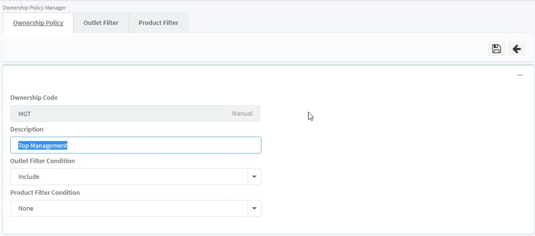Image resolution: width=535 pixels, height=236 pixels.
Task: Click the highlighted Top Management text
Action: [x=43, y=146]
